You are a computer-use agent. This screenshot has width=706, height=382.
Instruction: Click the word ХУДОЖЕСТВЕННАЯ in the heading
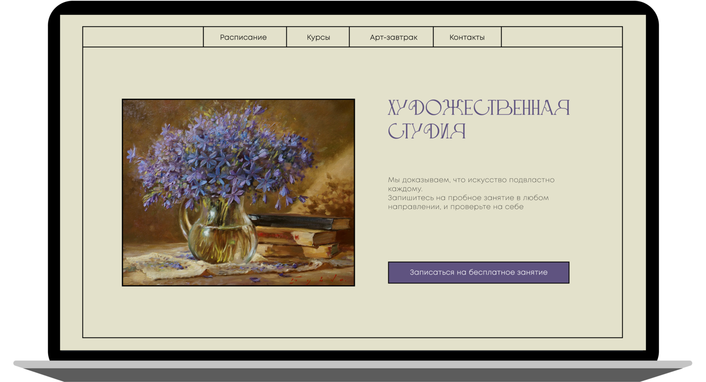[478, 108]
